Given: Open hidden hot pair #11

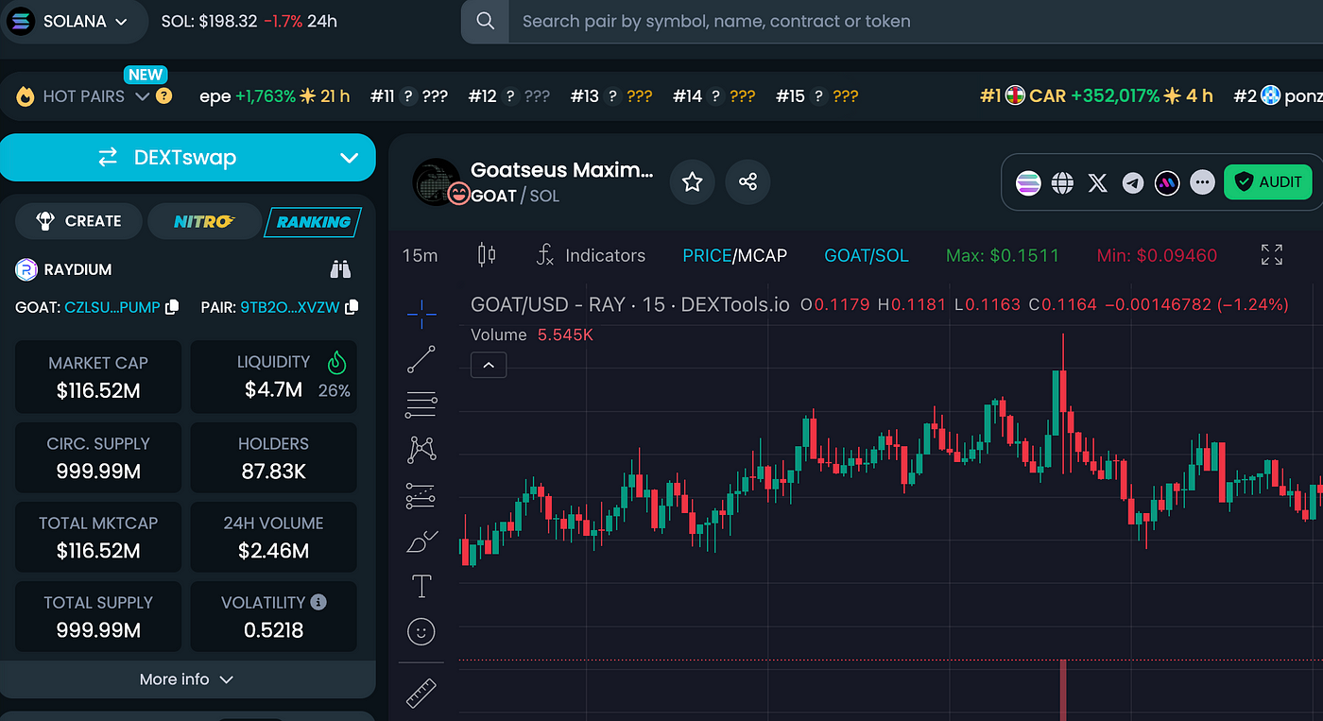Looking at the screenshot, I should tap(409, 95).
